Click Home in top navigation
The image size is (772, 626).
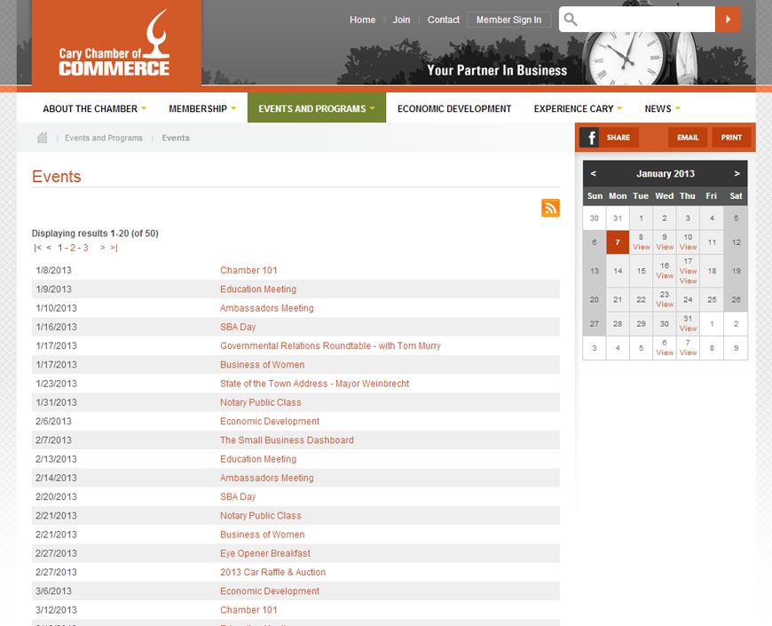362,20
